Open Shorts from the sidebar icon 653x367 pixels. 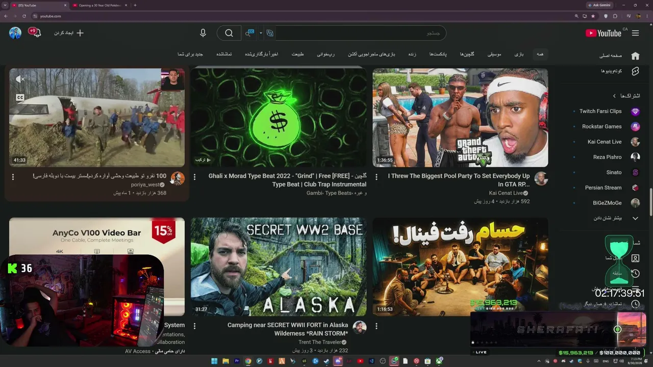[635, 71]
